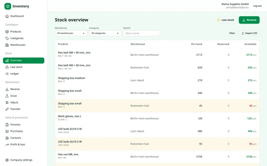The width and height of the screenshot is (267, 166).
Task: Click the Profit & loss trend icon
Action: point(7,144)
